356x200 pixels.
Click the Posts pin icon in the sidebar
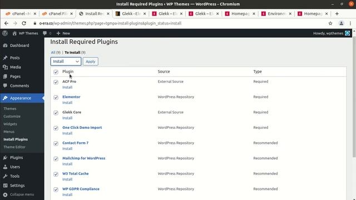(x=5, y=58)
